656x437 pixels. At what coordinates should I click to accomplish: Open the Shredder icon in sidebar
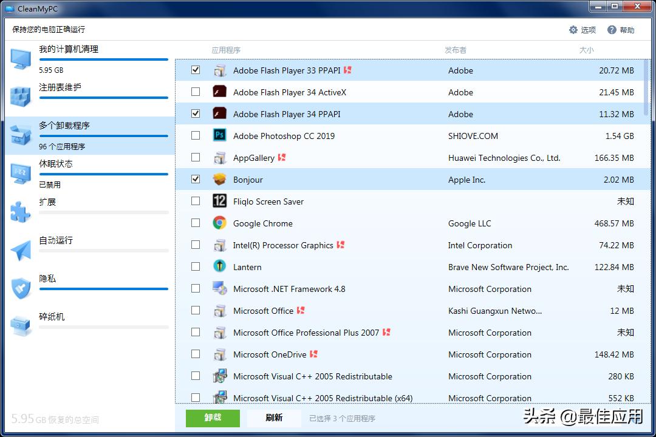click(21, 327)
